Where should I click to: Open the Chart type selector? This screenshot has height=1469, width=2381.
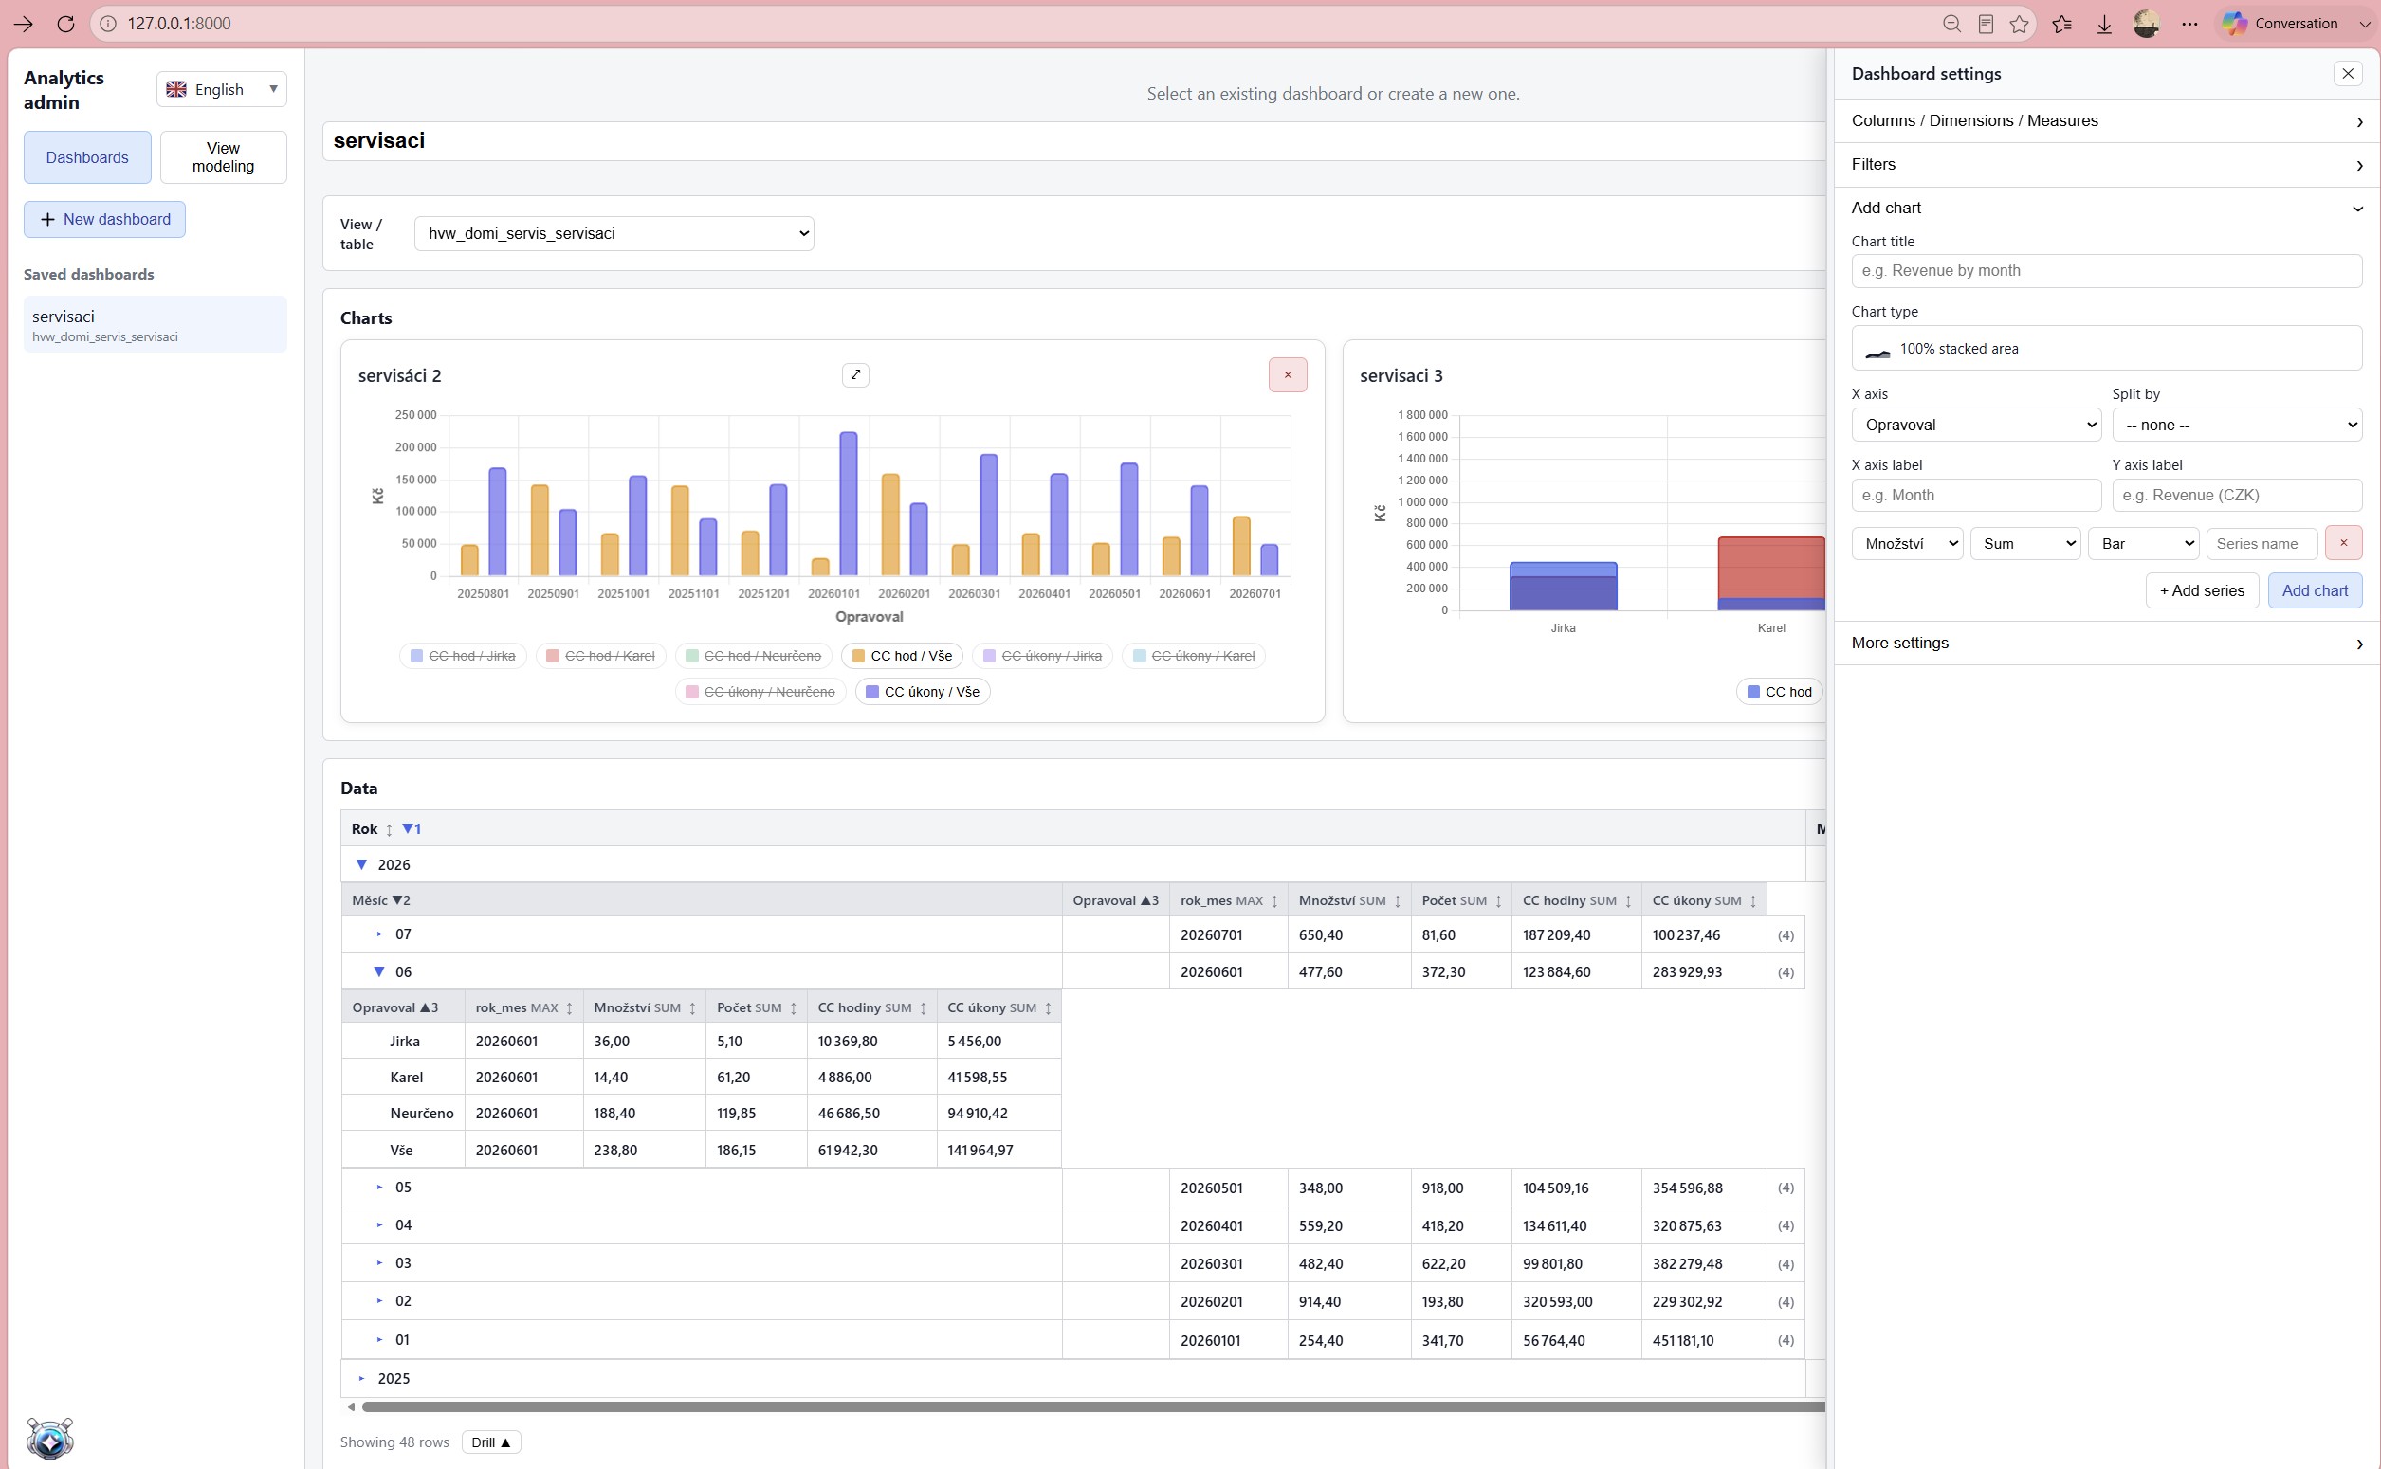click(2106, 348)
